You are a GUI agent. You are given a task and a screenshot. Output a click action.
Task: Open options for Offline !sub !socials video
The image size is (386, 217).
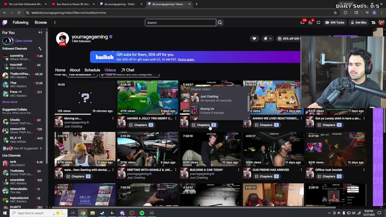point(364,170)
